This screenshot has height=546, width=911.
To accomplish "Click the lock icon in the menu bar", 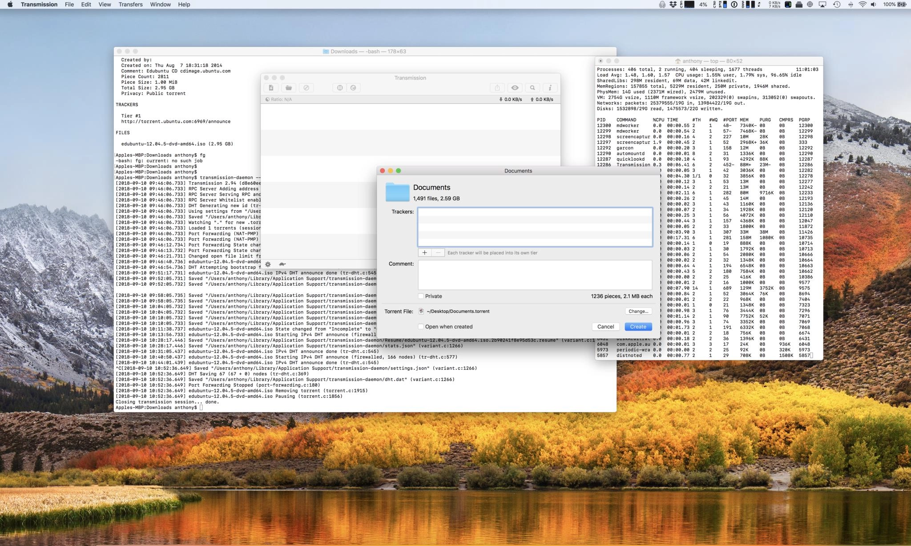I will click(662, 4).
